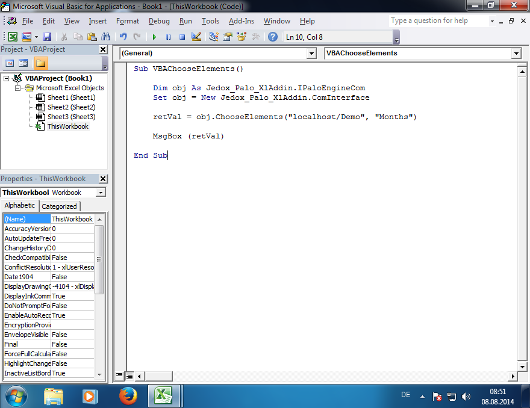Toggle Design Mode in the toolbar
The image size is (530, 408).
196,37
